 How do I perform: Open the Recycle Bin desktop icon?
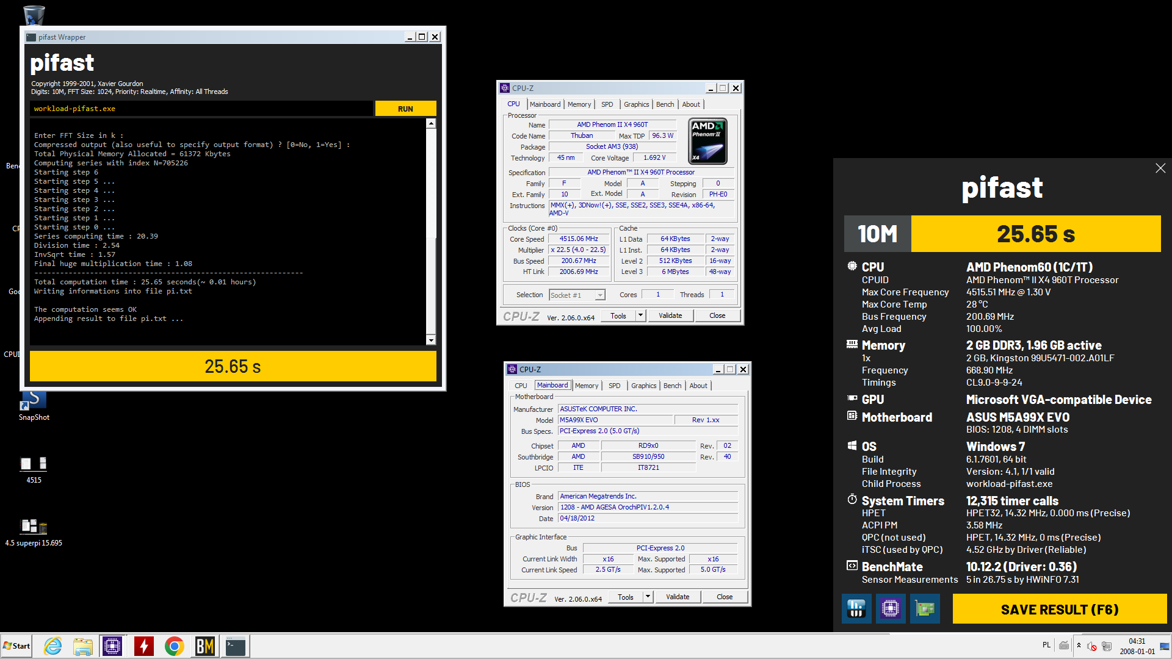[34, 15]
